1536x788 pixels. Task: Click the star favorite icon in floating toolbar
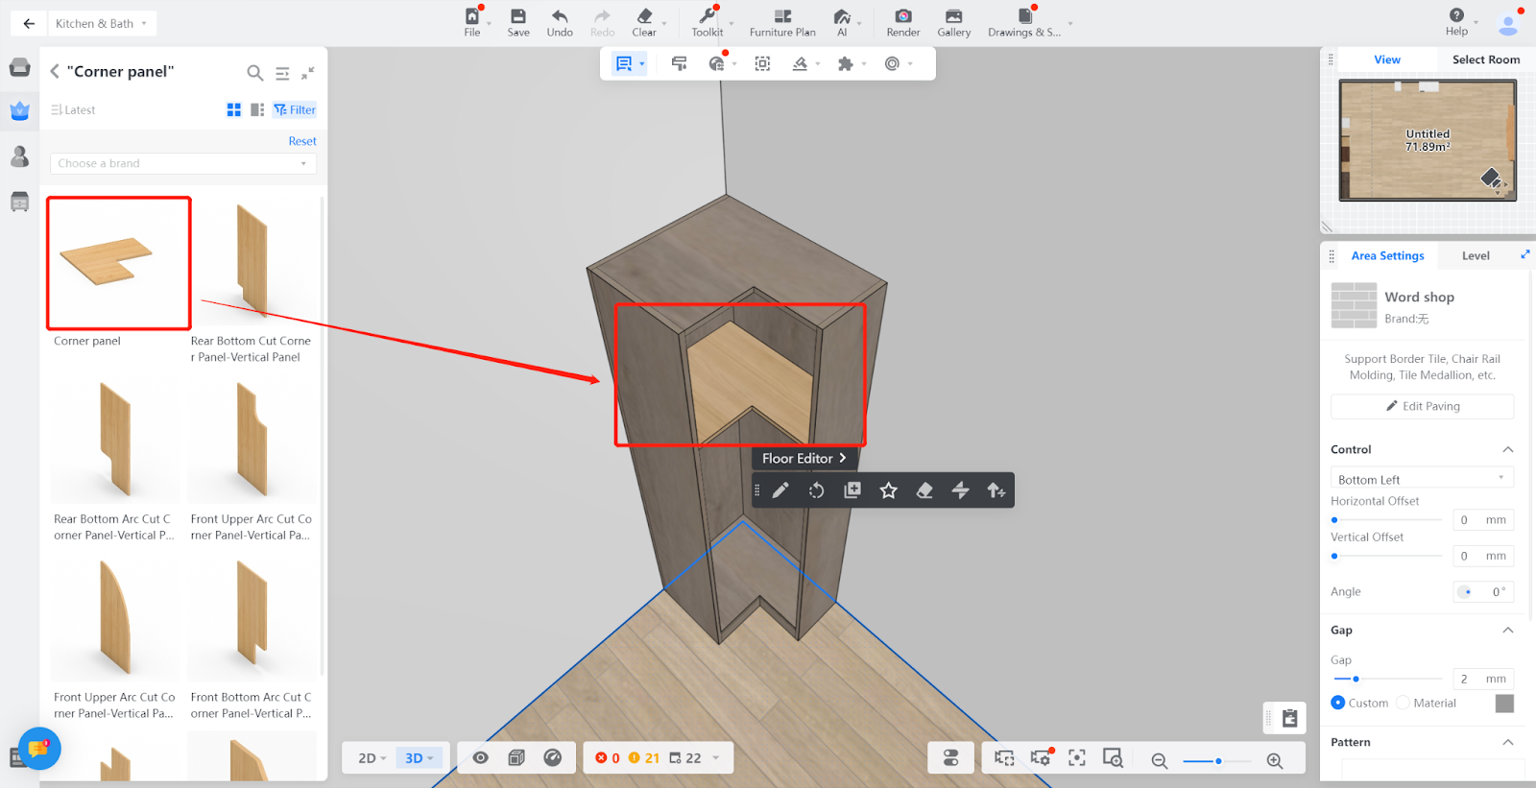(x=888, y=490)
